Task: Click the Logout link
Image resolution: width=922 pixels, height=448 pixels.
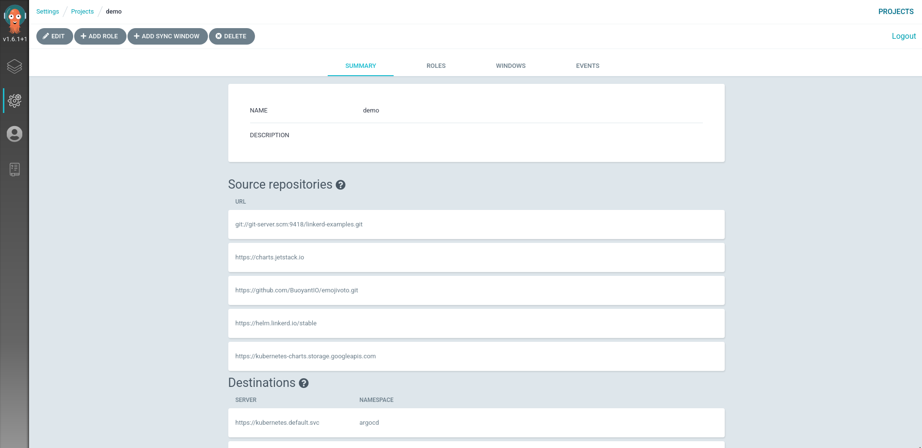Action: 904,36
